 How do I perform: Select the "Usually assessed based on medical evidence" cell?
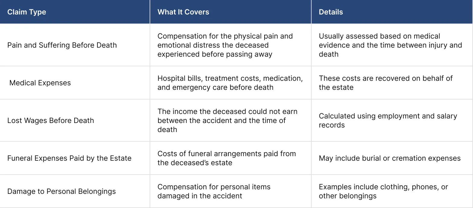click(x=390, y=45)
